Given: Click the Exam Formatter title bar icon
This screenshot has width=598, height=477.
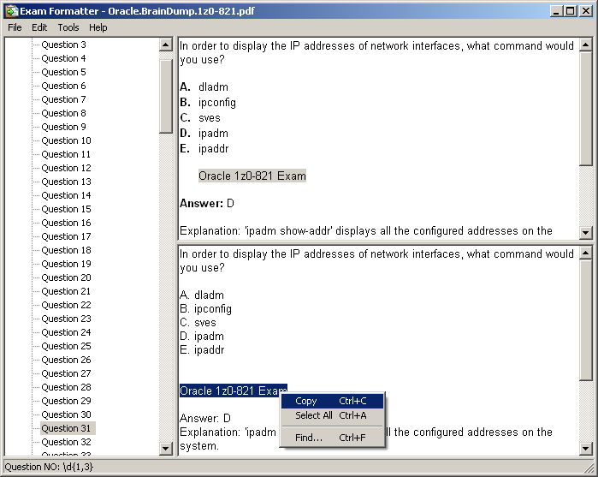Looking at the screenshot, I should [11, 11].
